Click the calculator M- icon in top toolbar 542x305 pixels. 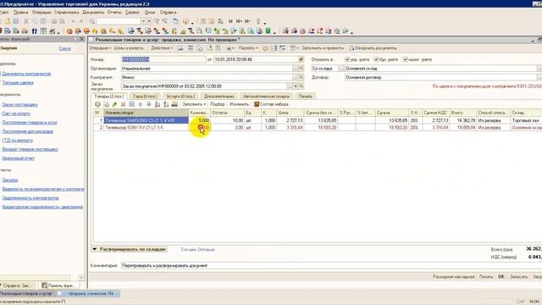[247, 21]
